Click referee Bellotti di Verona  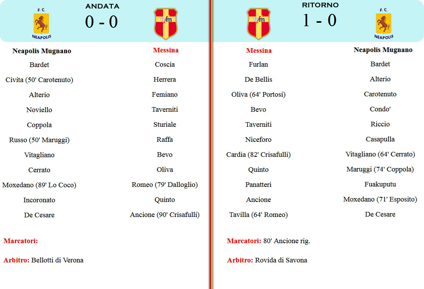[x=57, y=260]
